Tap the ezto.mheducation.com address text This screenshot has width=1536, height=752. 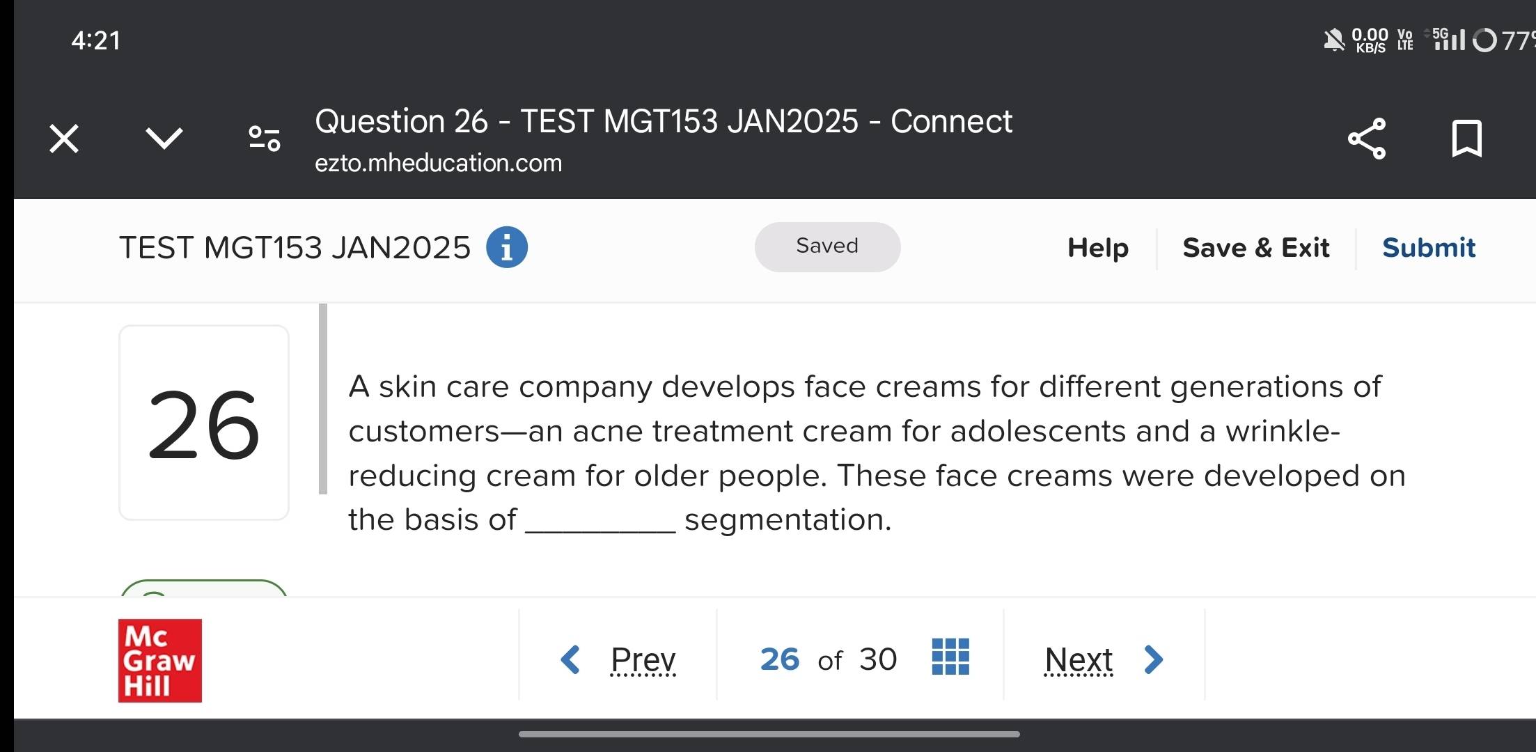[x=437, y=164]
